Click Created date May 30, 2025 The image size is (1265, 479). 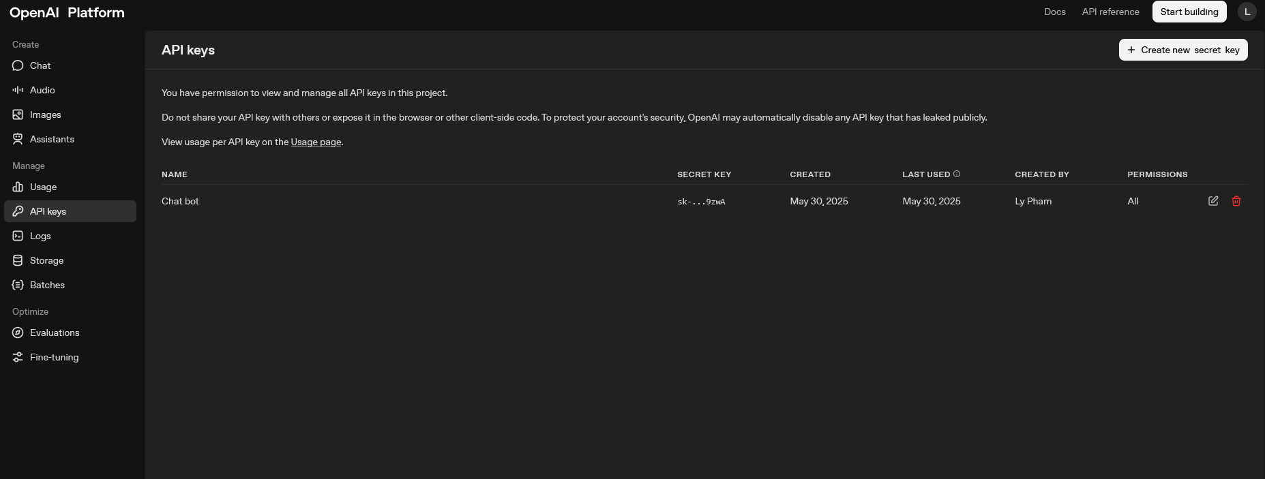pos(819,201)
